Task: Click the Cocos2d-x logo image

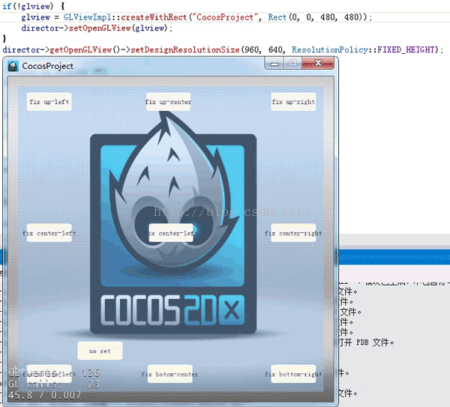Action: pyautogui.click(x=173, y=223)
